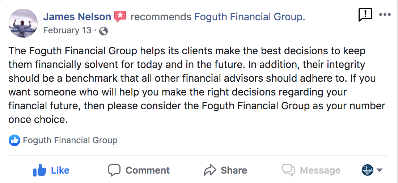Click the recommendation post body text
Image resolution: width=398 pixels, height=183 pixels.
click(195, 85)
